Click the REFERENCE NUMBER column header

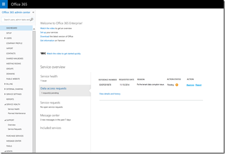coord(108,80)
